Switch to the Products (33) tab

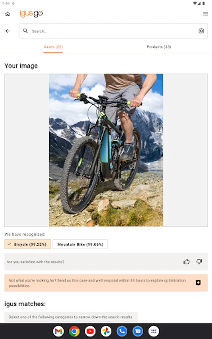pos(159,47)
